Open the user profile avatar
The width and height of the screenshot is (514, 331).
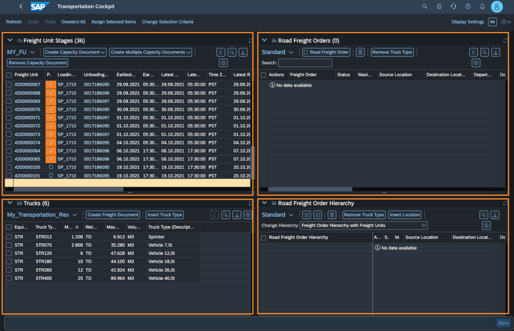[496, 7]
